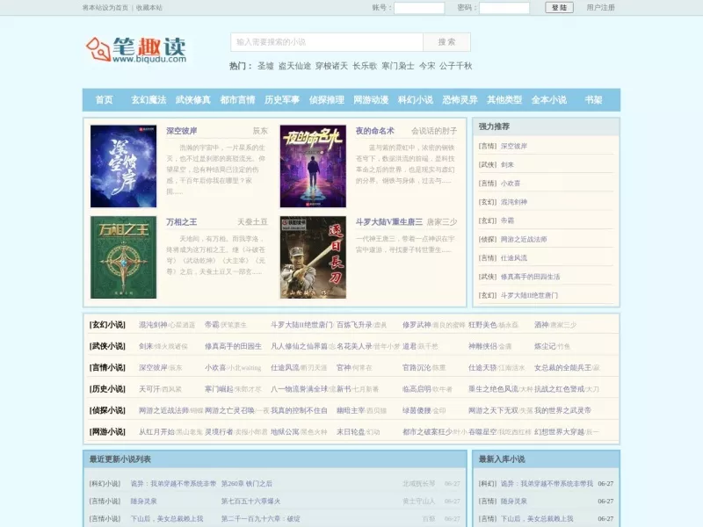Viewport: 703px width, 527px height.
Task: Open the 全本小说 navigation tab
Action: [x=548, y=100]
